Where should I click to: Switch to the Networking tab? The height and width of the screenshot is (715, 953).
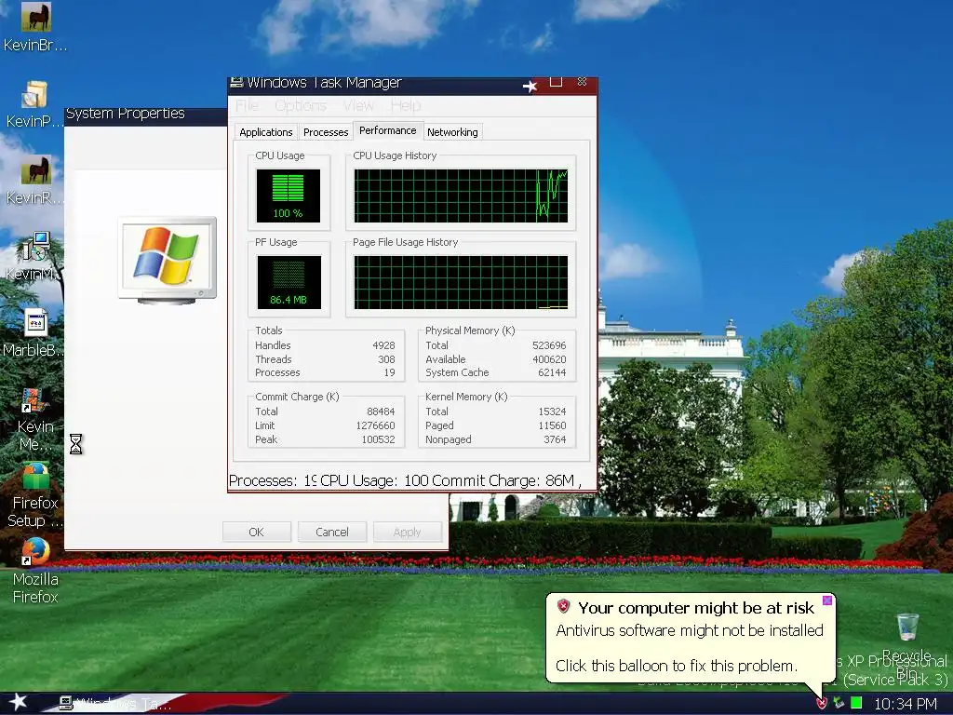point(452,132)
